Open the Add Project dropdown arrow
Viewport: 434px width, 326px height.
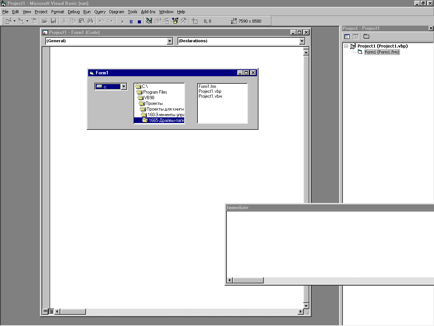pos(14,21)
